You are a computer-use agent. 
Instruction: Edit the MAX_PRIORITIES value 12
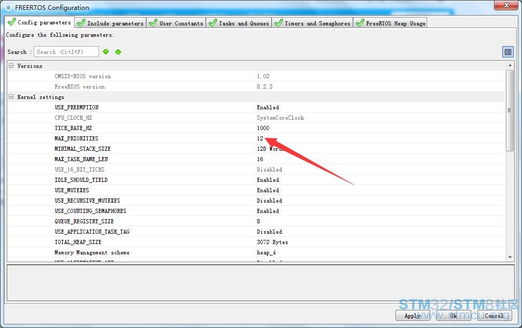[x=260, y=138]
